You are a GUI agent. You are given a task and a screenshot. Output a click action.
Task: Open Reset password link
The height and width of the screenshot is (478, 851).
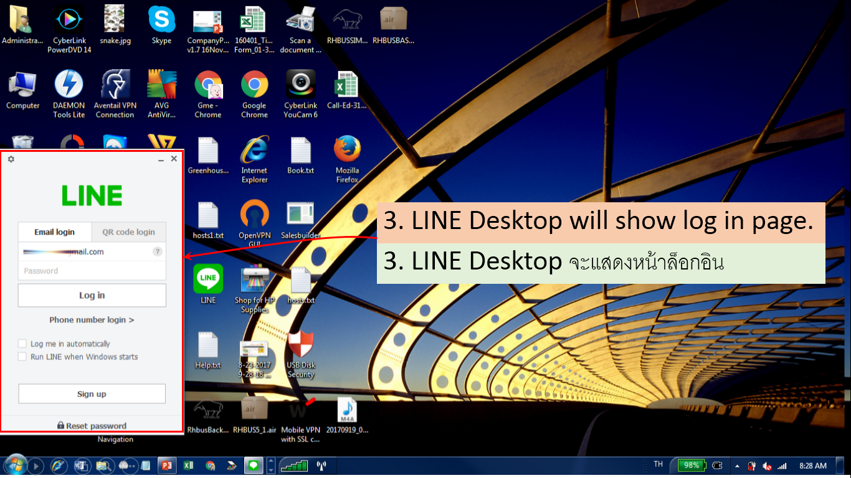(92, 425)
